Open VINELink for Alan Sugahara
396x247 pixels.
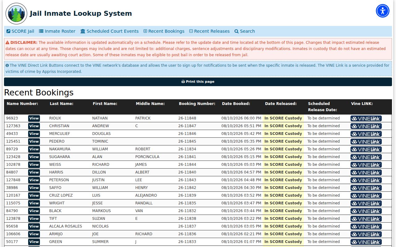click(x=366, y=157)
